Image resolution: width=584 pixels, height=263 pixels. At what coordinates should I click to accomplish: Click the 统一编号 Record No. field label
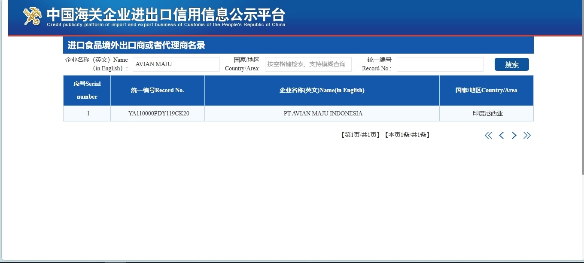[377, 64]
